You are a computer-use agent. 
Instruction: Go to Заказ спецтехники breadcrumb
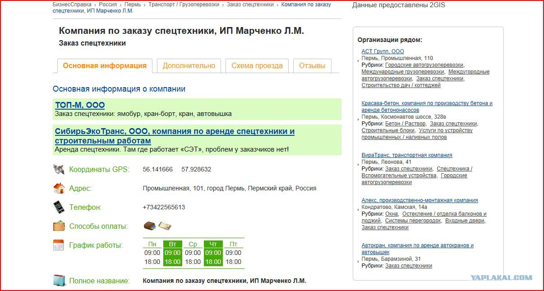point(250,5)
